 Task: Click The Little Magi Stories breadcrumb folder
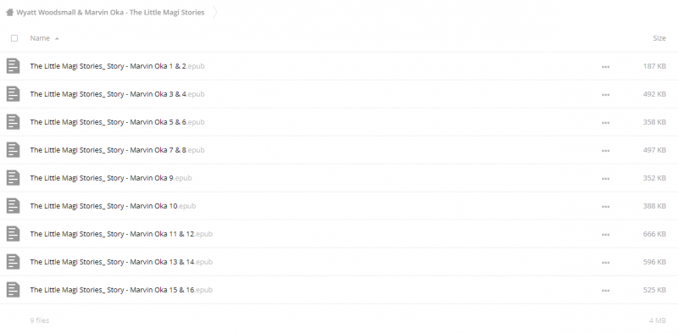(x=110, y=12)
